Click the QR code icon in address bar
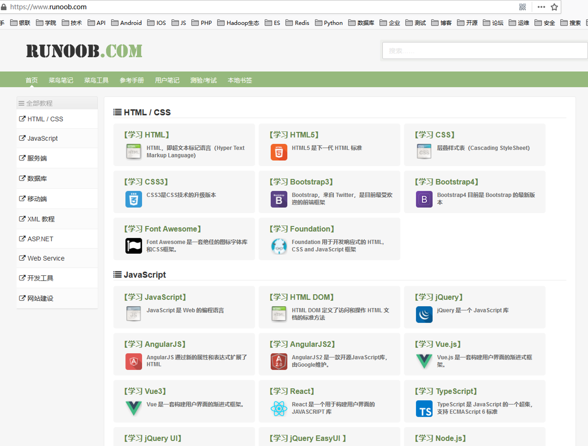This screenshot has height=446, width=588. 522,7
